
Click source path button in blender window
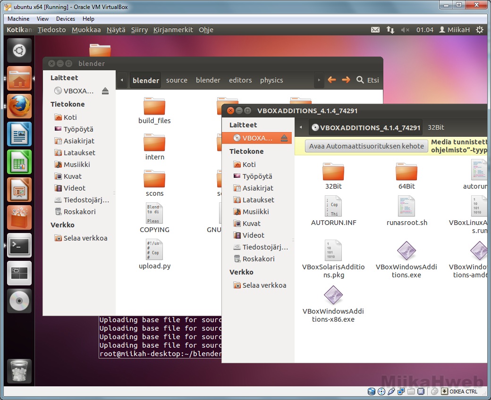(177, 80)
